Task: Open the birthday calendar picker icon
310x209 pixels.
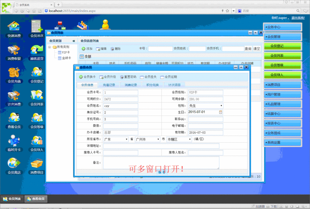Action: tap(221, 112)
